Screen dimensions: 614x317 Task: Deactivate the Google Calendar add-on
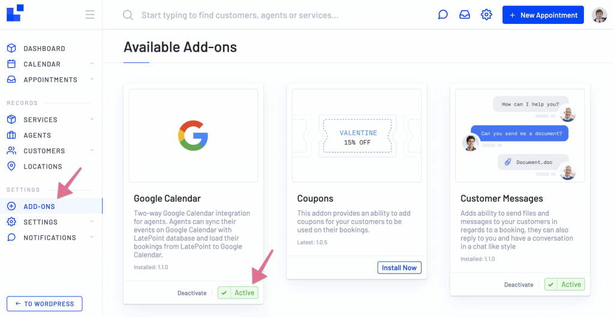click(192, 293)
